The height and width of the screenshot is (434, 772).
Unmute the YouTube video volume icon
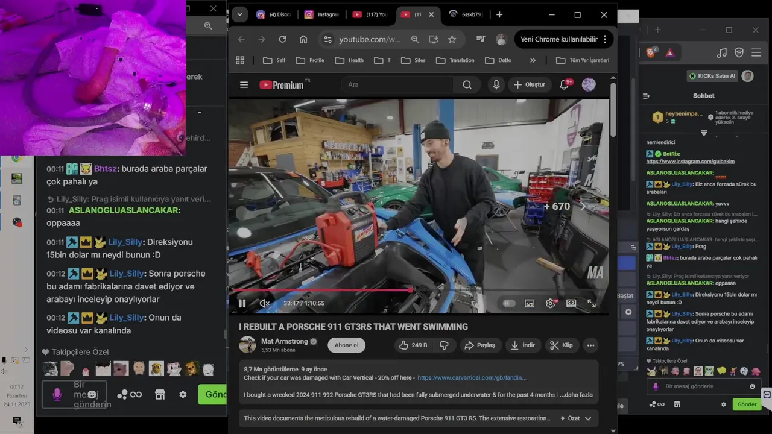point(264,303)
